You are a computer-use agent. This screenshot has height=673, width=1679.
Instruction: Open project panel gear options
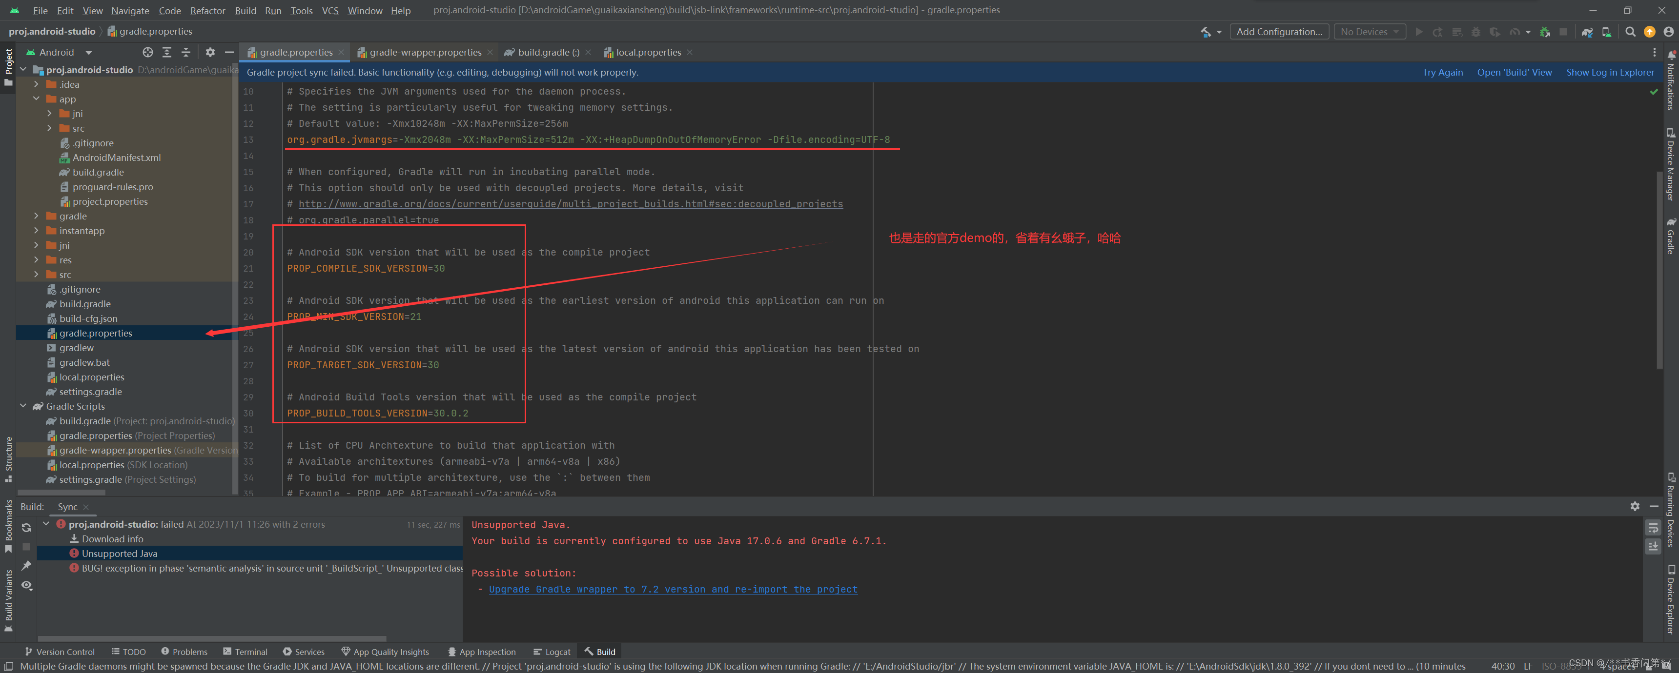pos(210,52)
